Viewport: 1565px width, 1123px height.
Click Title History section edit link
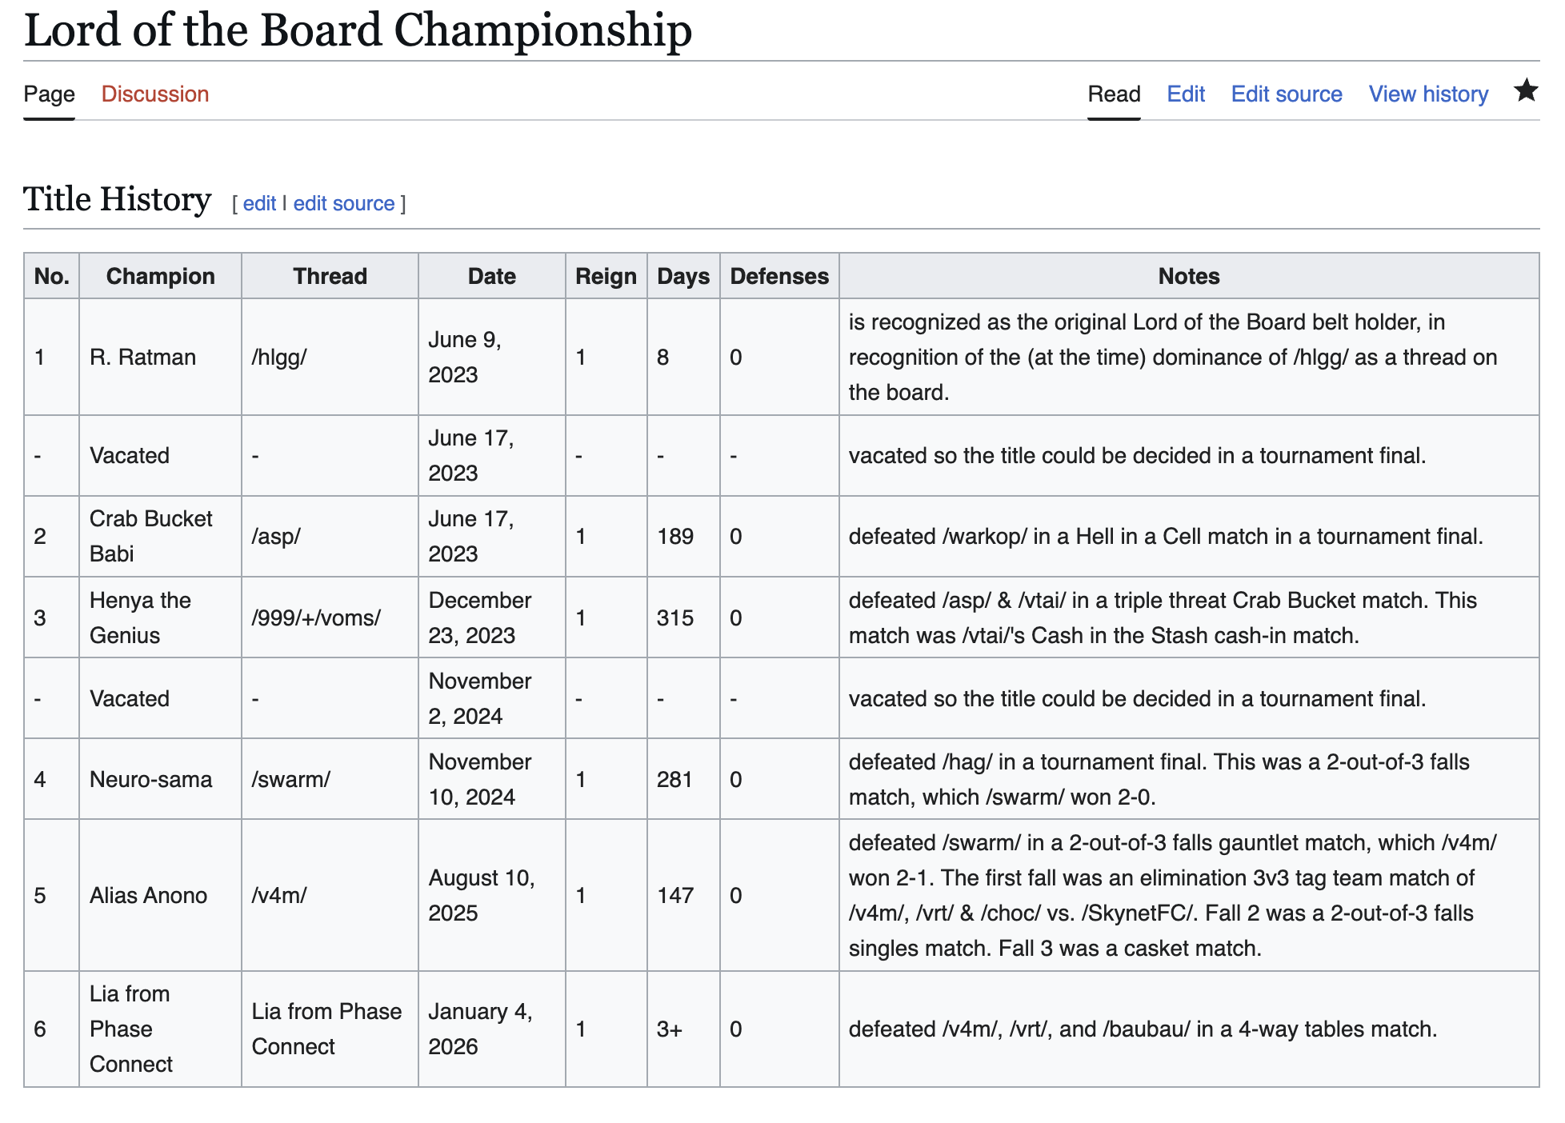tap(259, 204)
